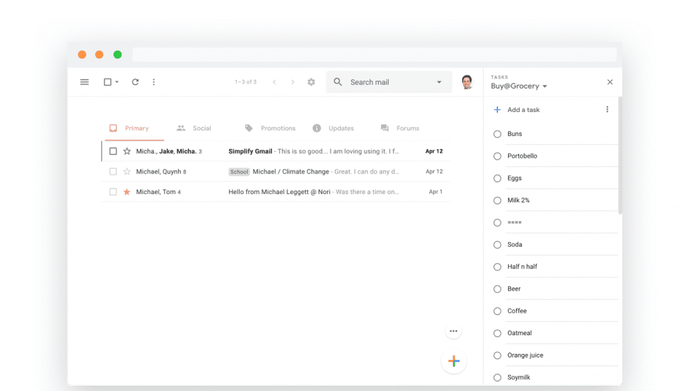The height and width of the screenshot is (391, 689).
Task: Click the search magnifier icon
Action: [337, 82]
